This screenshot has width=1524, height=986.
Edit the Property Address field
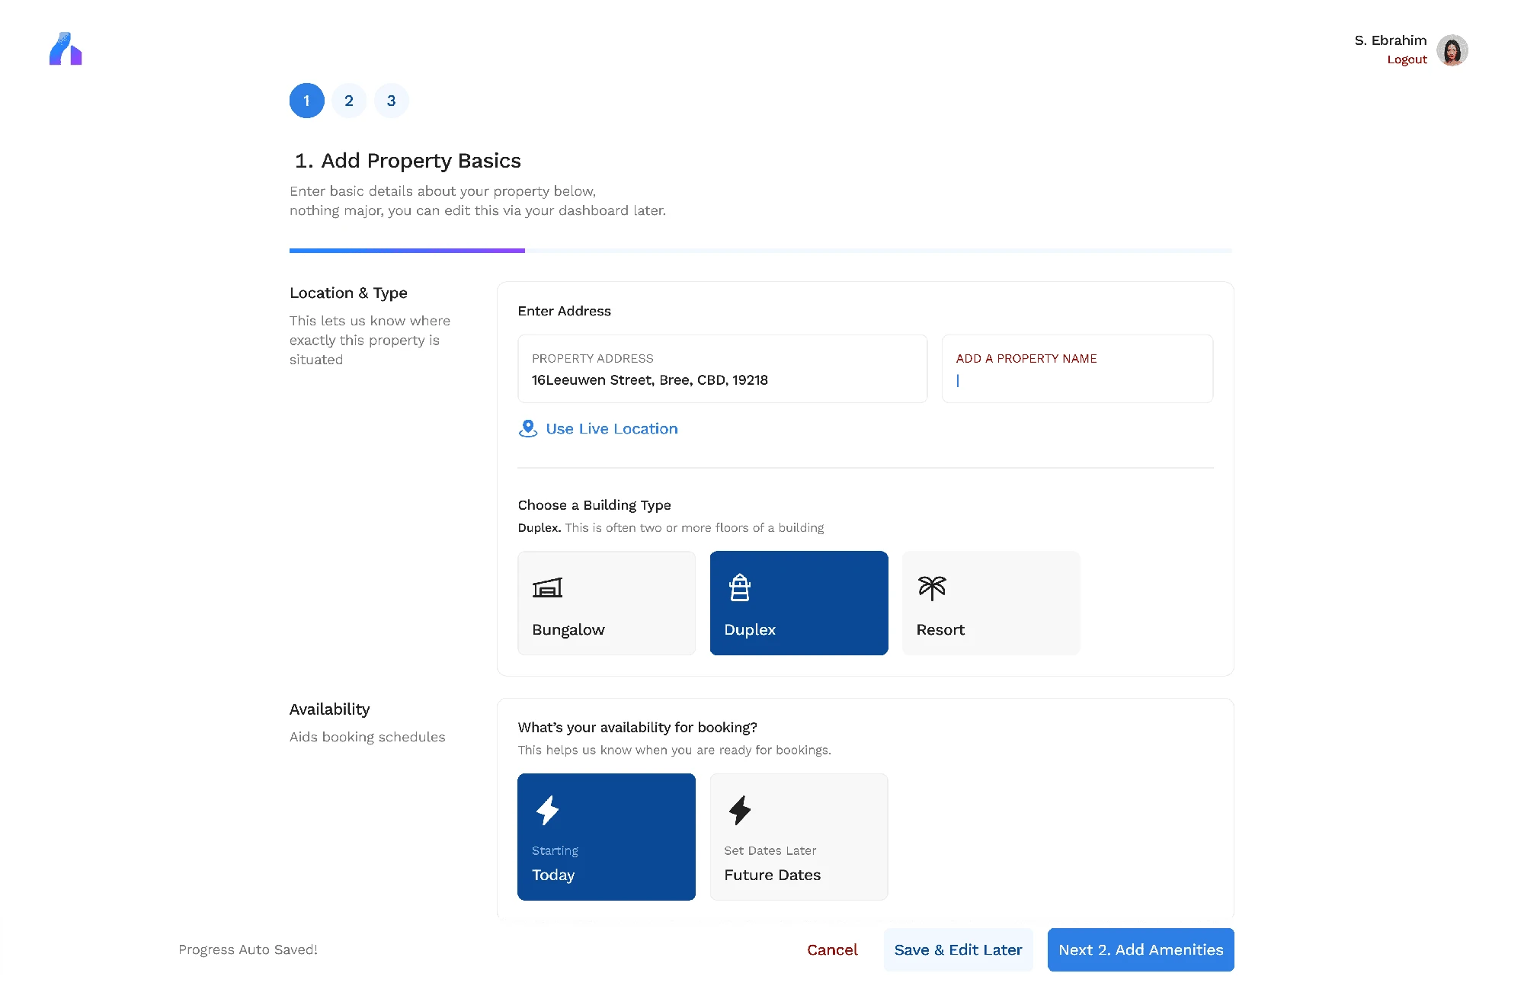(722, 369)
